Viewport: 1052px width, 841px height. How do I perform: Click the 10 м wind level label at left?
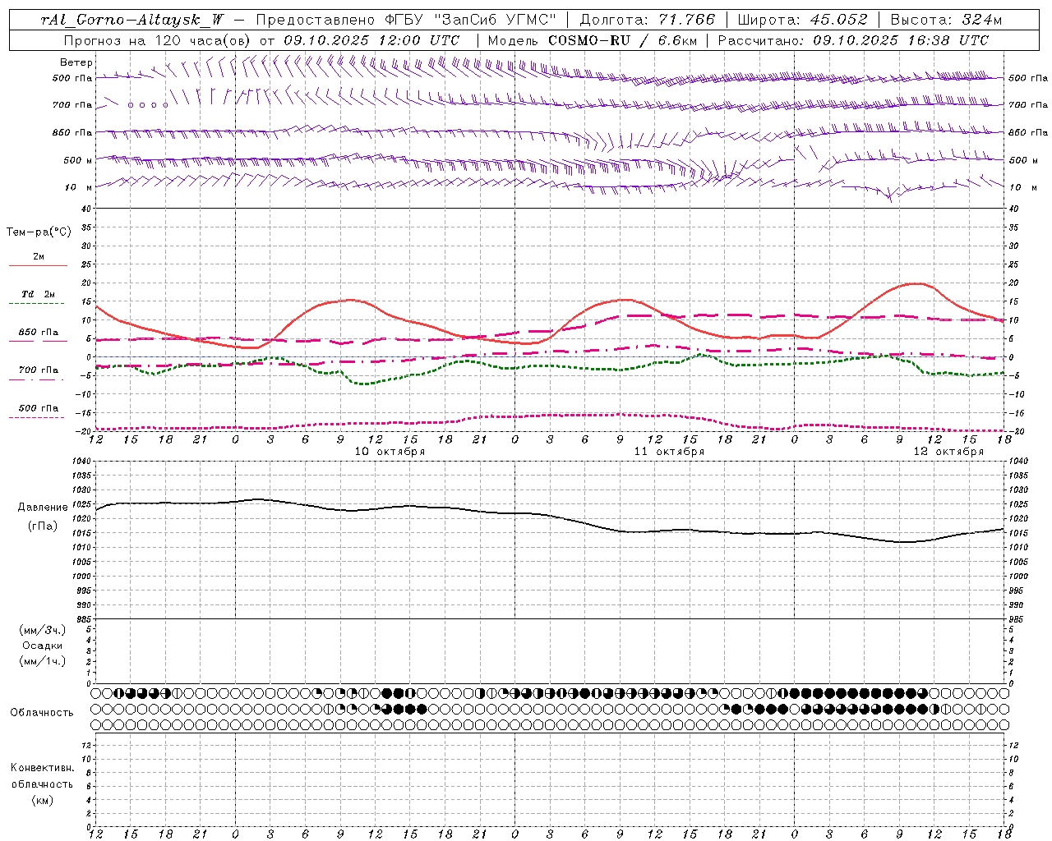coord(78,187)
